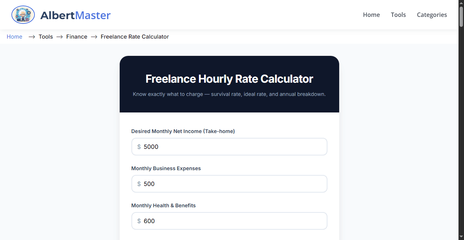Screen dimensions: 464x240
Task: Click the Freelance Hourly Rate Calculator header
Action: [229, 79]
